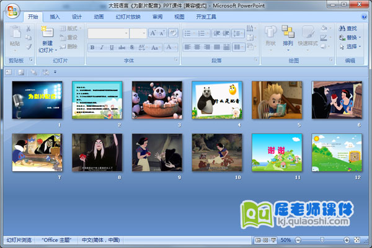Click the 删除 (Delete) slide button
This screenshot has width=372, height=248.
click(69, 46)
